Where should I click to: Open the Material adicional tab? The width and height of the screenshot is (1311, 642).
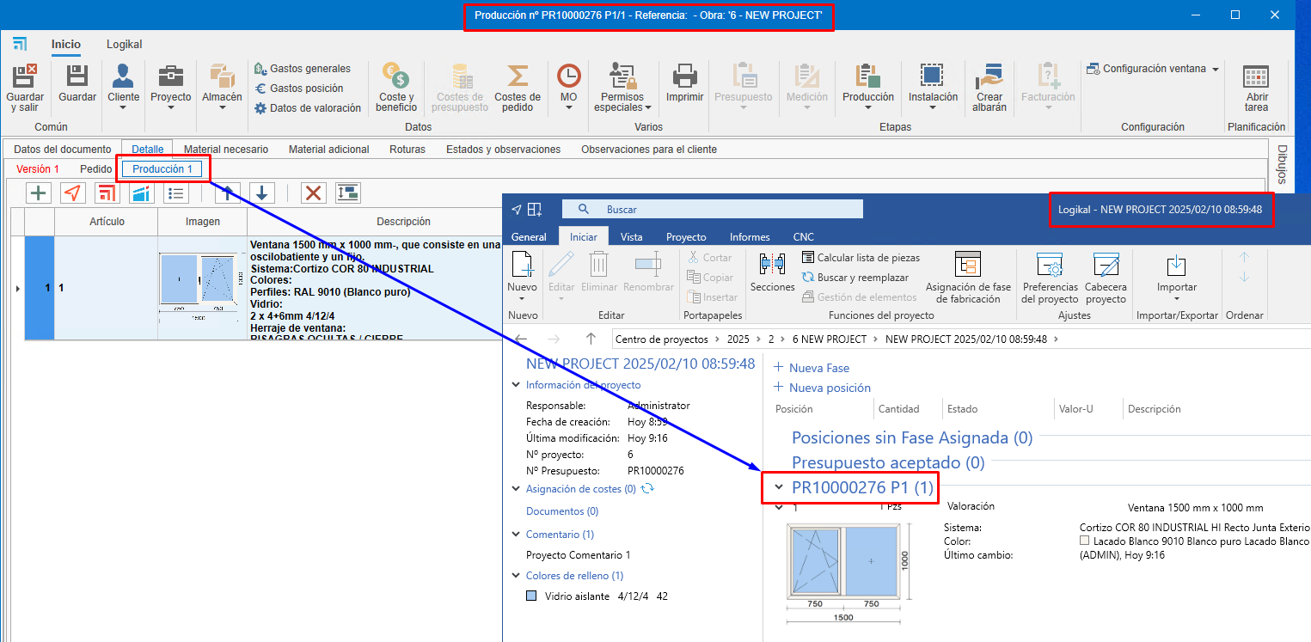329,150
